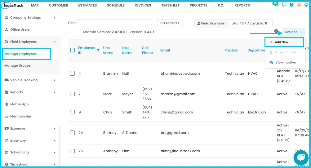
Task: Click email bhall@industrack.com
Action: (x=180, y=73)
